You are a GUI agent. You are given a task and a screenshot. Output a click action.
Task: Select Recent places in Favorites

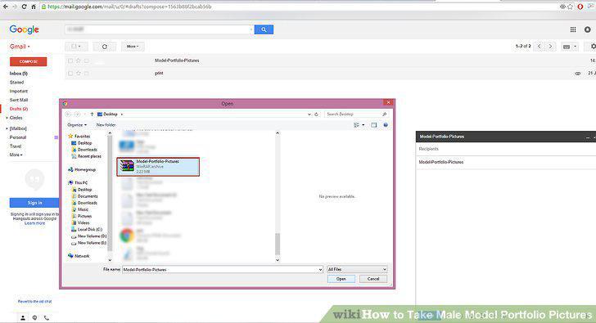point(86,156)
